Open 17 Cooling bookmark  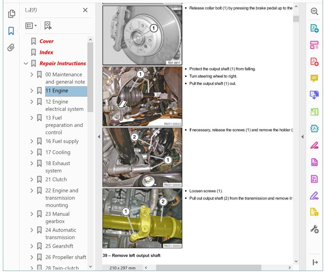(x=58, y=152)
